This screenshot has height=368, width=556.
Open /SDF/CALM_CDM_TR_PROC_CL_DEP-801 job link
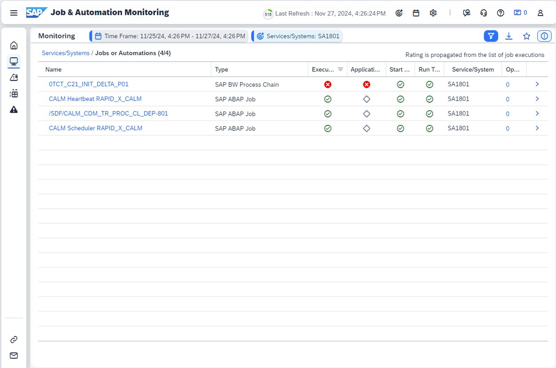pos(109,113)
